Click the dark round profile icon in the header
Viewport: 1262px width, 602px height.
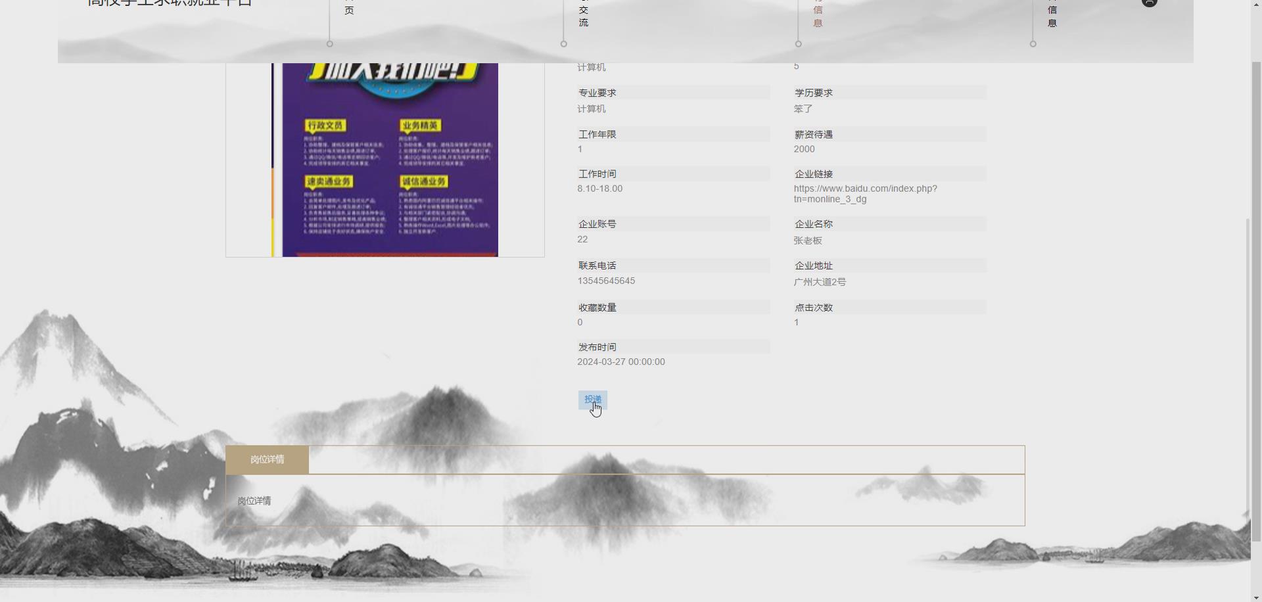pyautogui.click(x=1149, y=3)
